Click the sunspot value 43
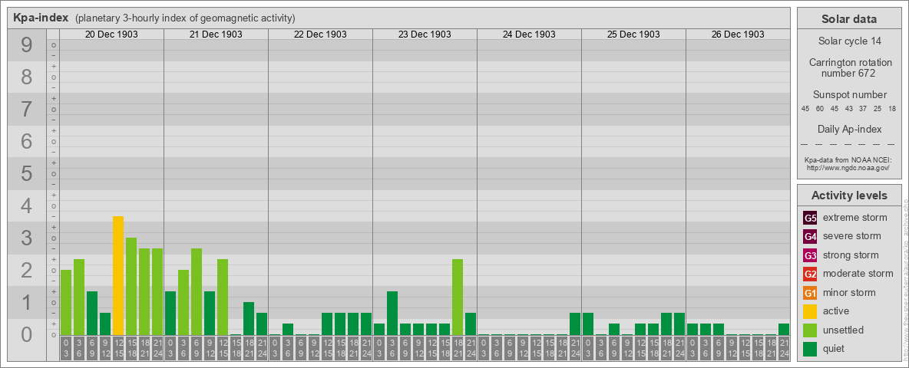909x368 pixels. click(x=848, y=109)
